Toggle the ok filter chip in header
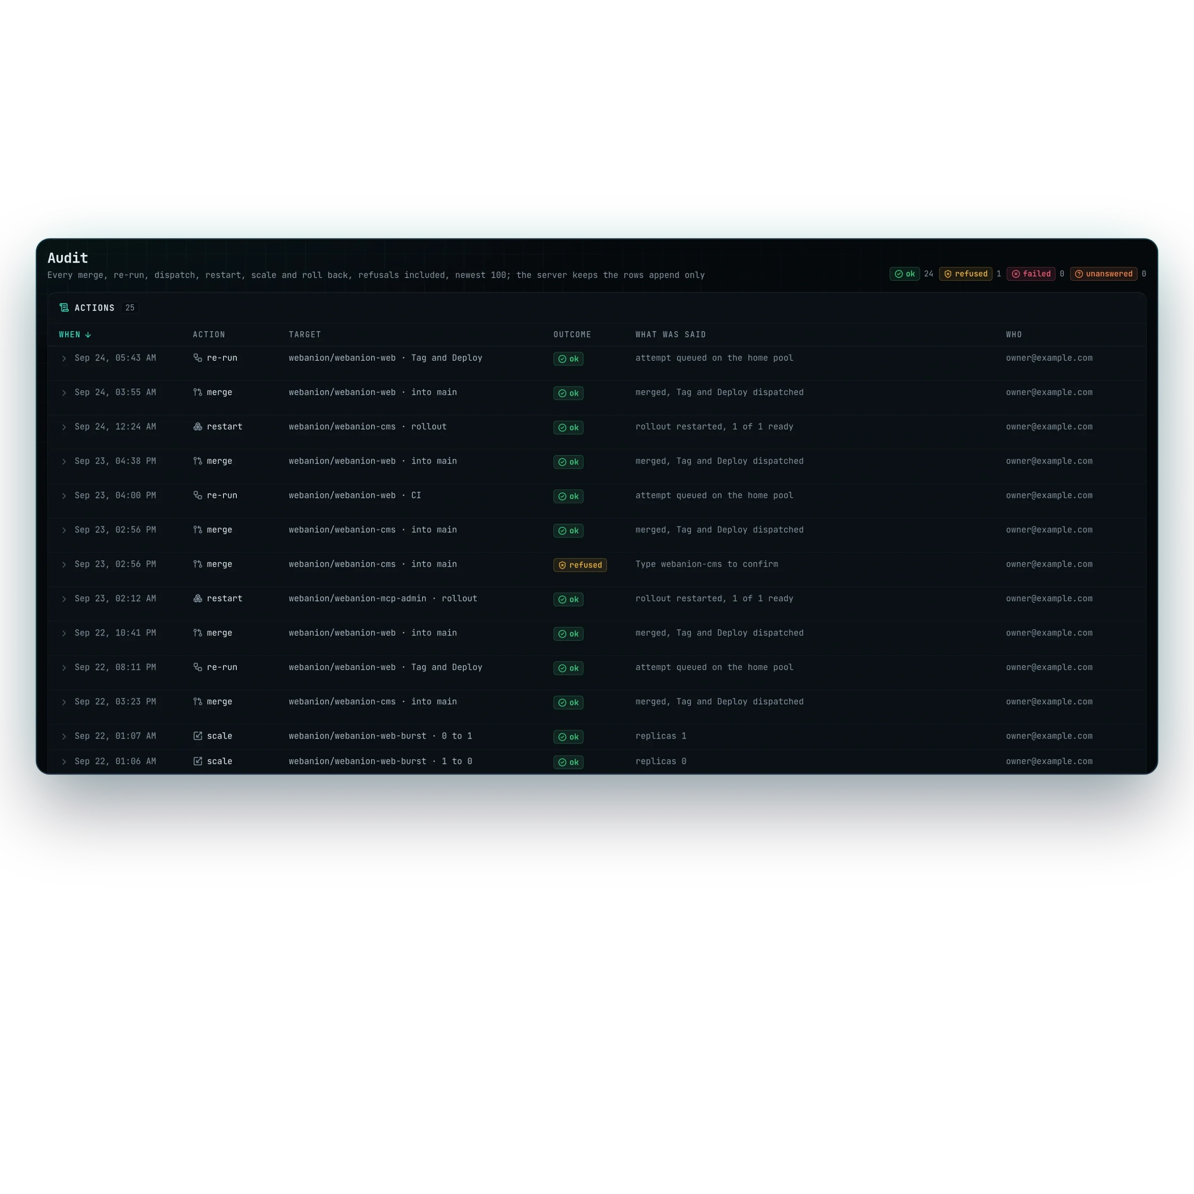 point(904,274)
